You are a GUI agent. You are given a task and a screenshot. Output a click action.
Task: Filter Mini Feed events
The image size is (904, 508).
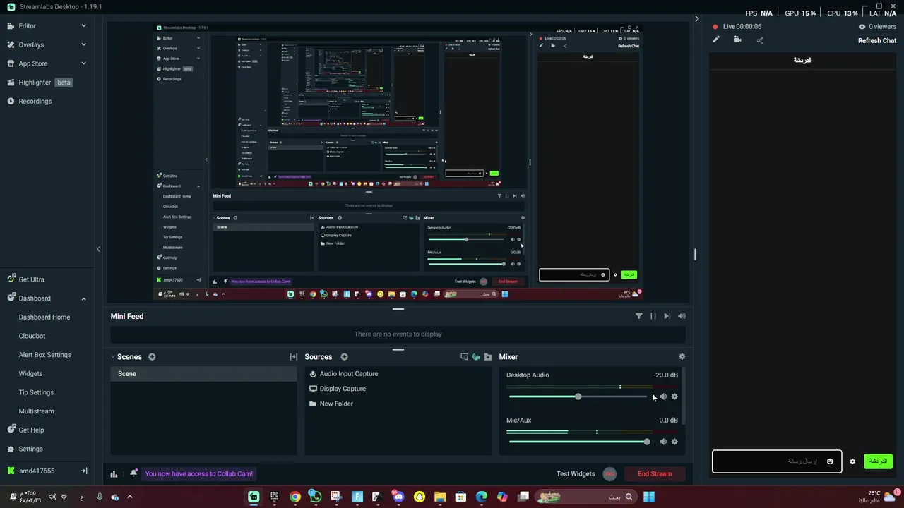tap(639, 316)
